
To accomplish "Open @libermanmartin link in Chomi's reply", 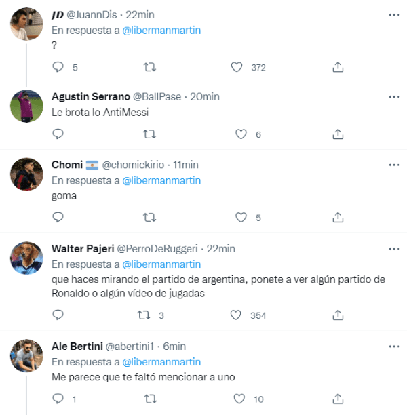I will pos(161,180).
